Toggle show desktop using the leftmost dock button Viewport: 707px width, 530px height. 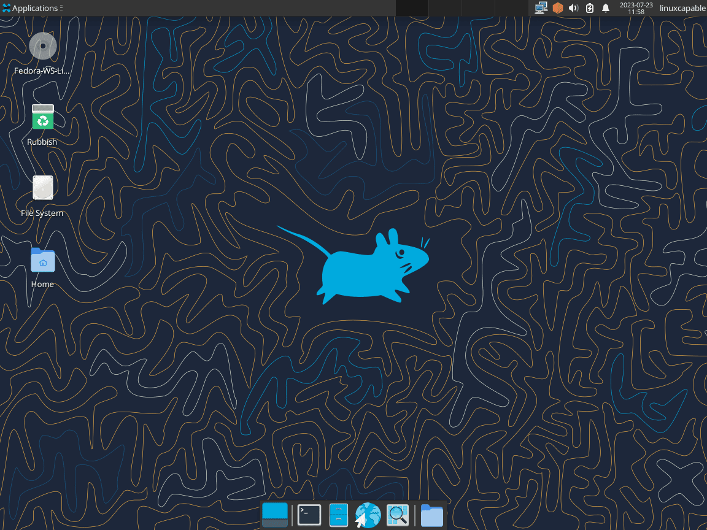274,515
